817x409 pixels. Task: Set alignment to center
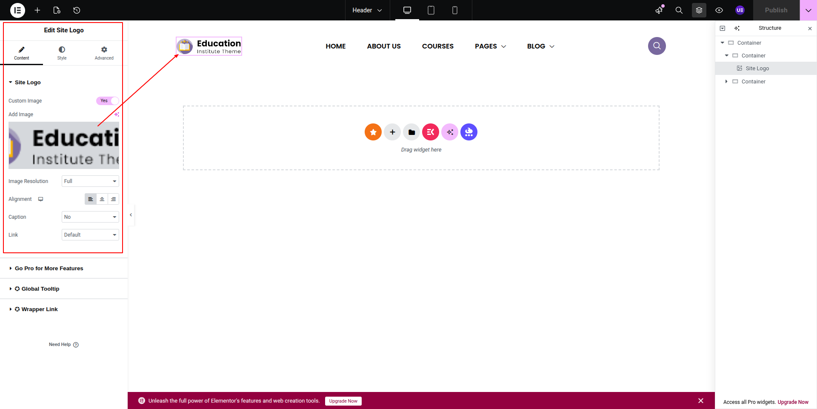[x=102, y=199]
